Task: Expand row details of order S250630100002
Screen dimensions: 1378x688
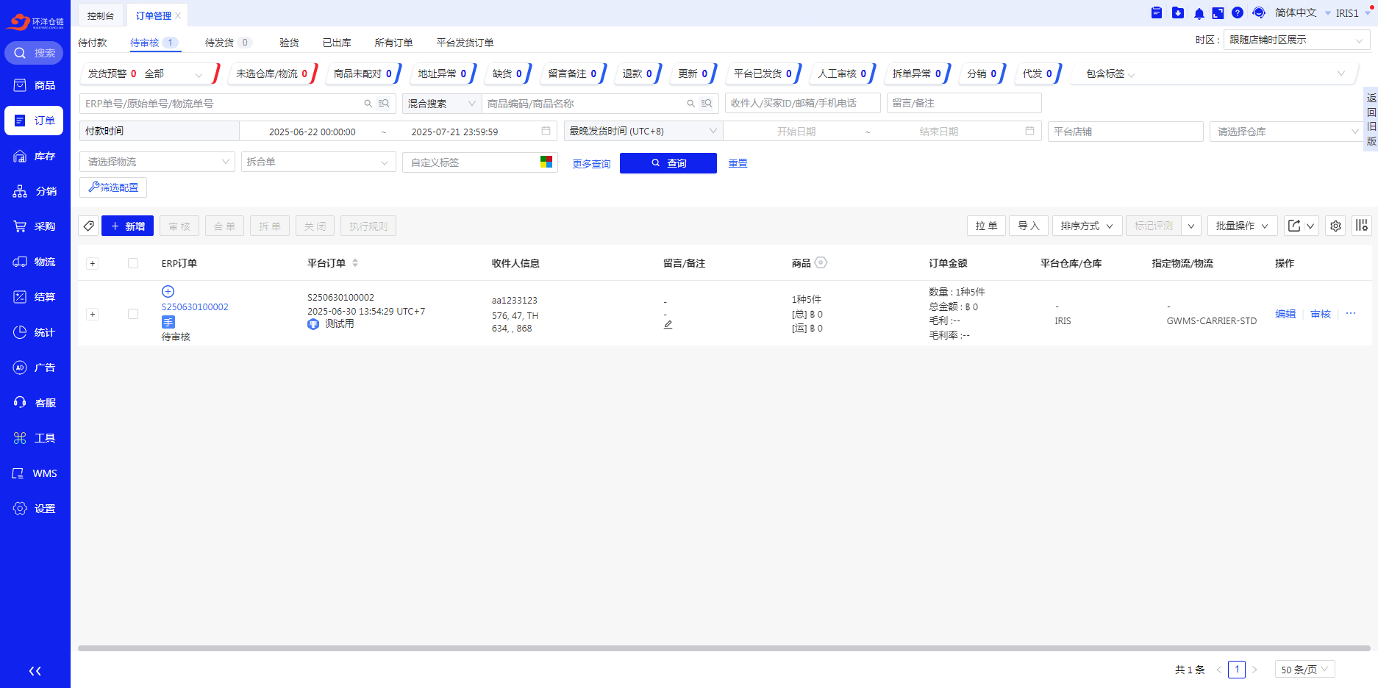Action: (x=92, y=314)
